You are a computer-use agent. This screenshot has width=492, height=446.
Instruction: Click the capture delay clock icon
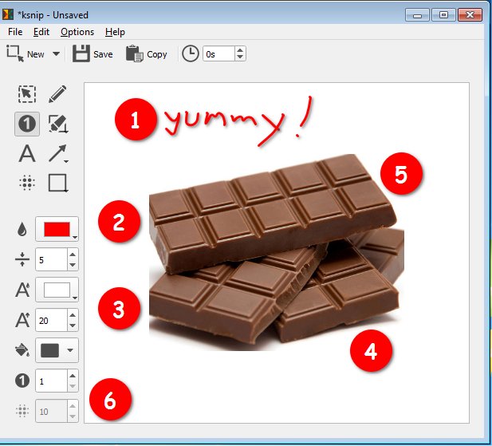191,53
